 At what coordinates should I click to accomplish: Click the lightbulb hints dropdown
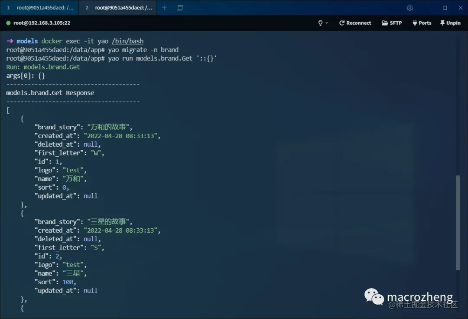[323, 23]
